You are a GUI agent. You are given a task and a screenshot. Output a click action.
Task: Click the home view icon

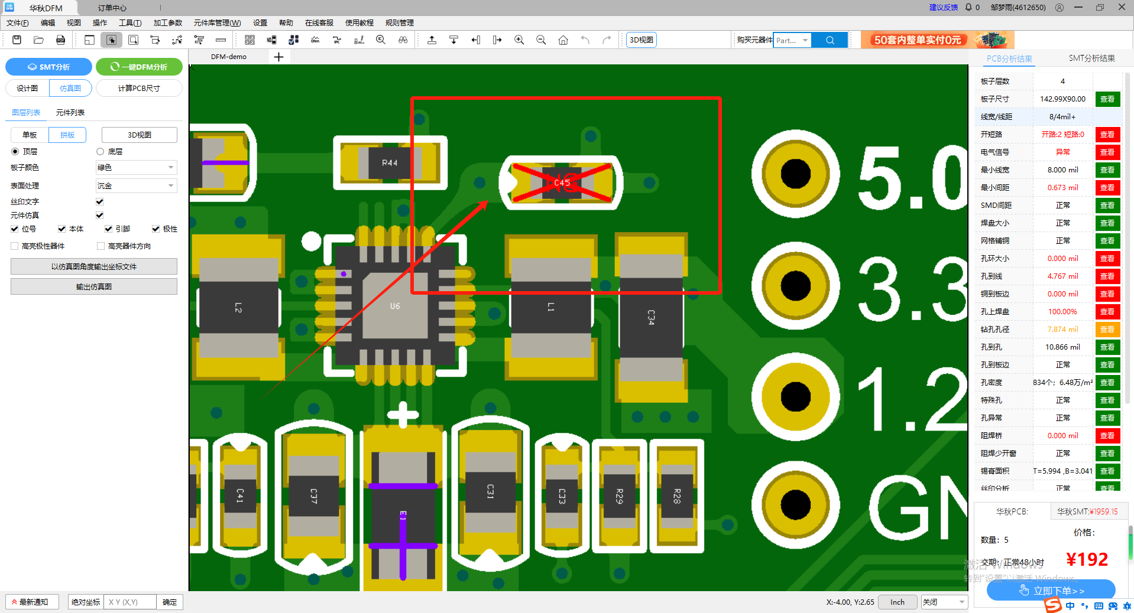pyautogui.click(x=563, y=40)
